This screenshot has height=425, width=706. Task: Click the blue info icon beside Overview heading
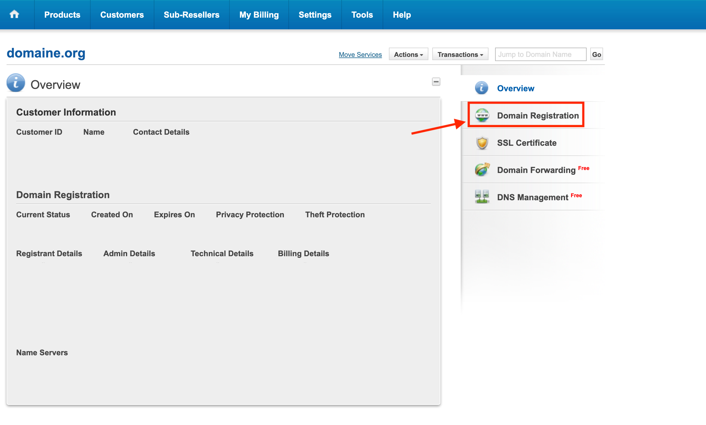16,83
